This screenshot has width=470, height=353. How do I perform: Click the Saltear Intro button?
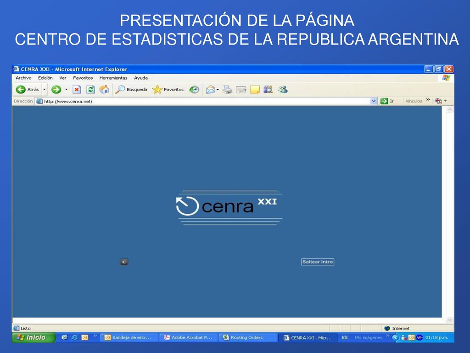click(x=318, y=262)
